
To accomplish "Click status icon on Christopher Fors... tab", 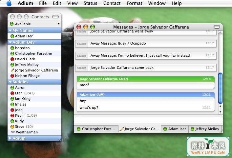I will point(78,129).
